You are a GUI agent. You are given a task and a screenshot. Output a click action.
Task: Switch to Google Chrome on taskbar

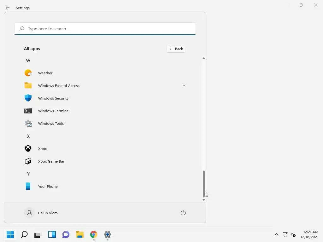coord(93,234)
